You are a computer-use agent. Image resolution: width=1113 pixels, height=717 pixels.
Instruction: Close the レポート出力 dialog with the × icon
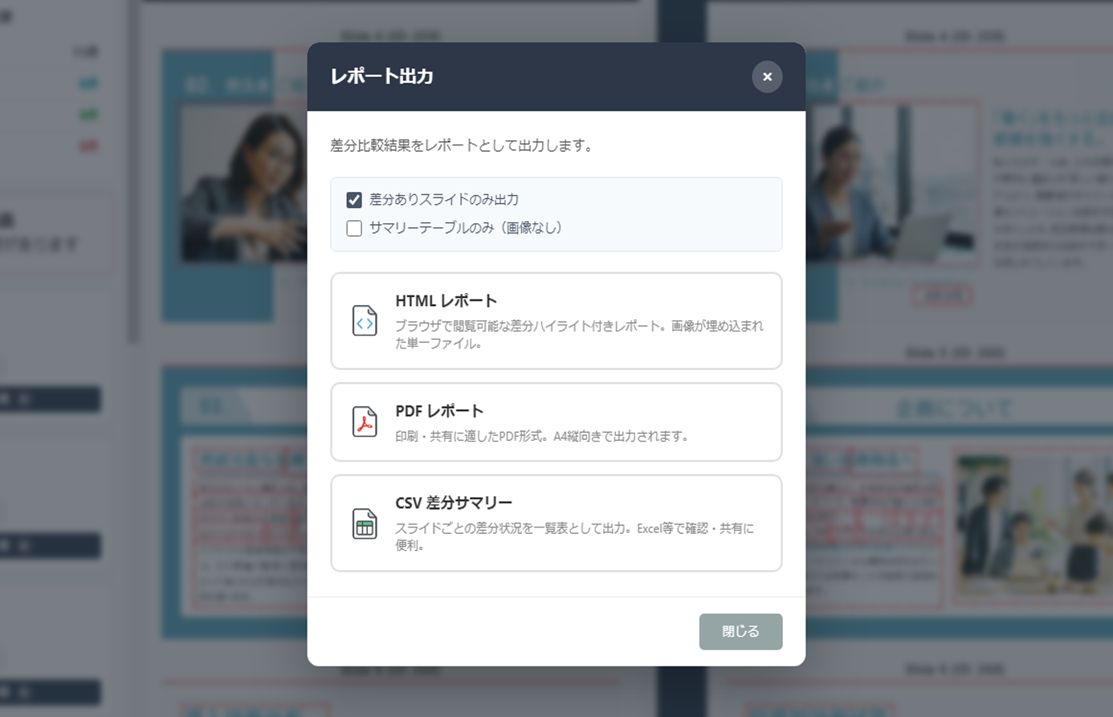coord(767,76)
